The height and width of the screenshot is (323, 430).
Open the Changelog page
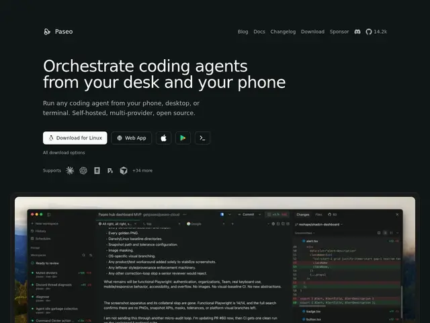[283, 32]
